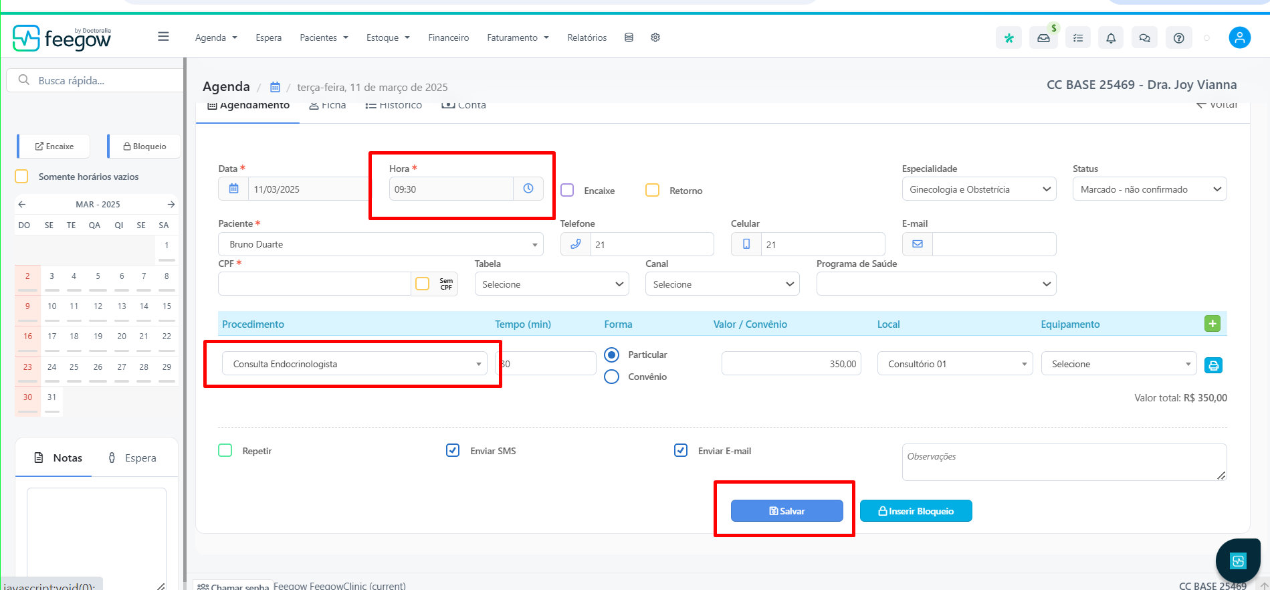Screen dimensions: 1270x590
Task: Open Espera in the top menu
Action: tap(268, 37)
